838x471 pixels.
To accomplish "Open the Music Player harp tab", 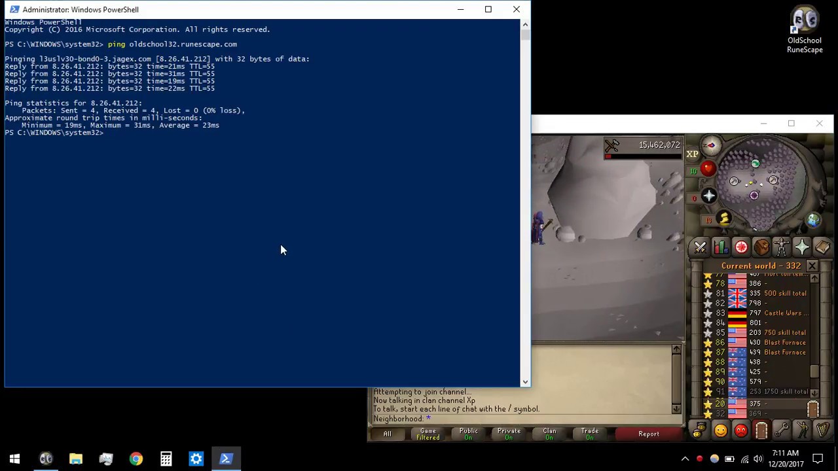I will click(822, 430).
